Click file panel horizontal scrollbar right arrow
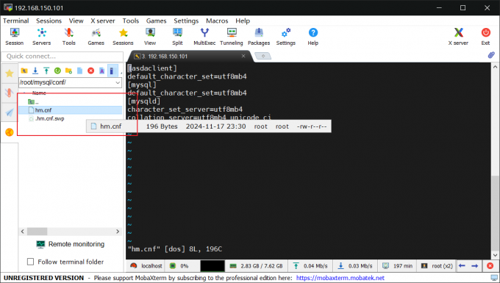Screen dimensions: 500x283 pyautogui.click(x=118, y=232)
